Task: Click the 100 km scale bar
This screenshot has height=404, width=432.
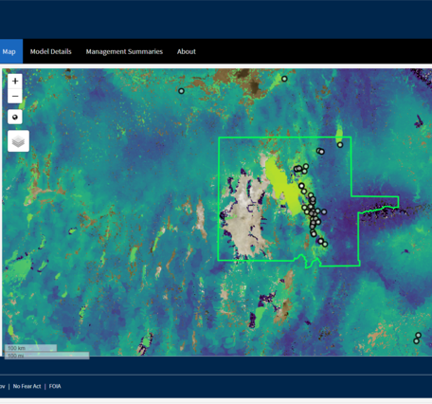Action: coord(30,348)
